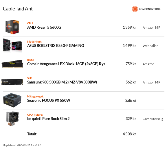The image size is (167, 149).
Task: Click the Amazon seller for the RAM
Action: pos(148,64)
